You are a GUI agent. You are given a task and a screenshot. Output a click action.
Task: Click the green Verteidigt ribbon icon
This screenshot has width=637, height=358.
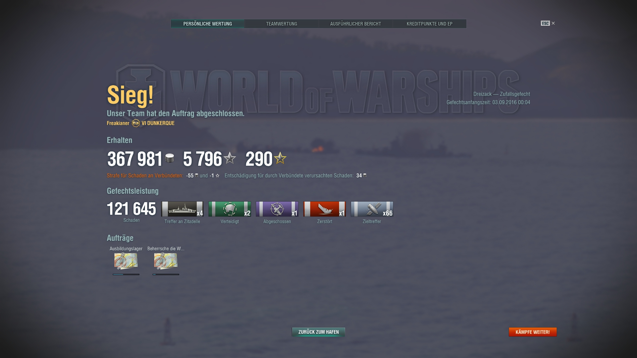(x=230, y=209)
